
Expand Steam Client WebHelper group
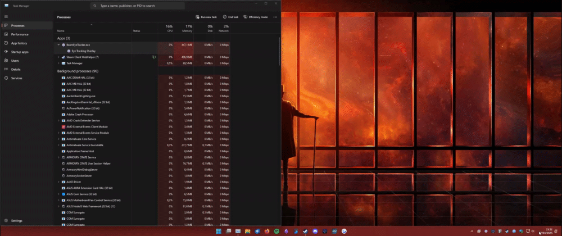click(58, 57)
